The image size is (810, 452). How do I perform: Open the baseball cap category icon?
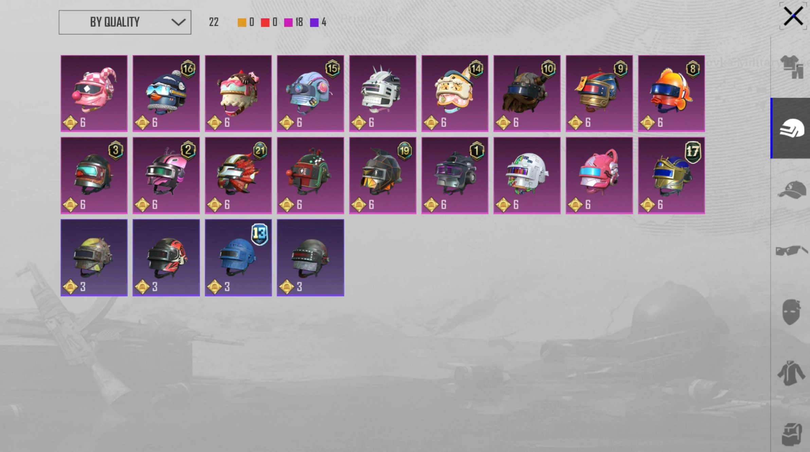pos(792,189)
